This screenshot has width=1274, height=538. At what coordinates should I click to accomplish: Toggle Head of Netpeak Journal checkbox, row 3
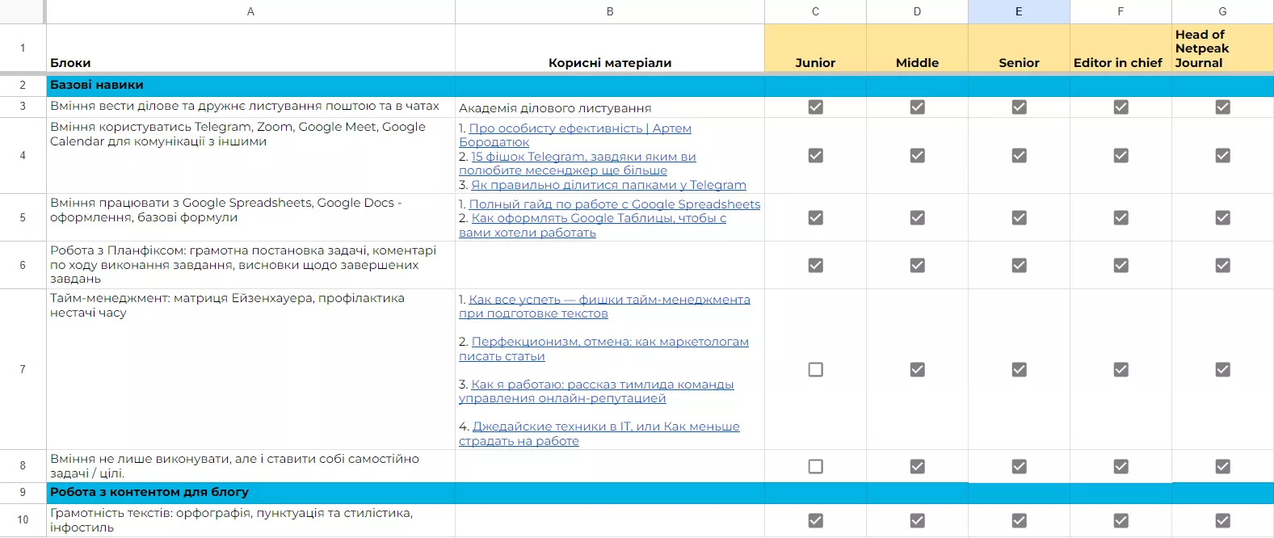click(1222, 107)
